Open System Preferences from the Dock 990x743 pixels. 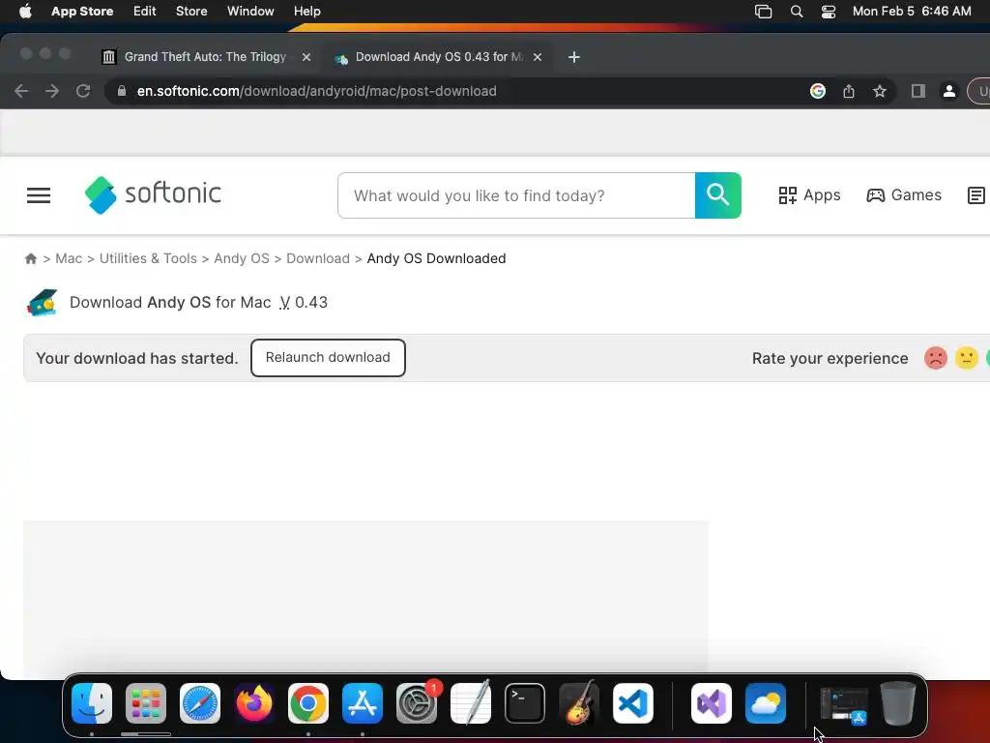coord(417,703)
